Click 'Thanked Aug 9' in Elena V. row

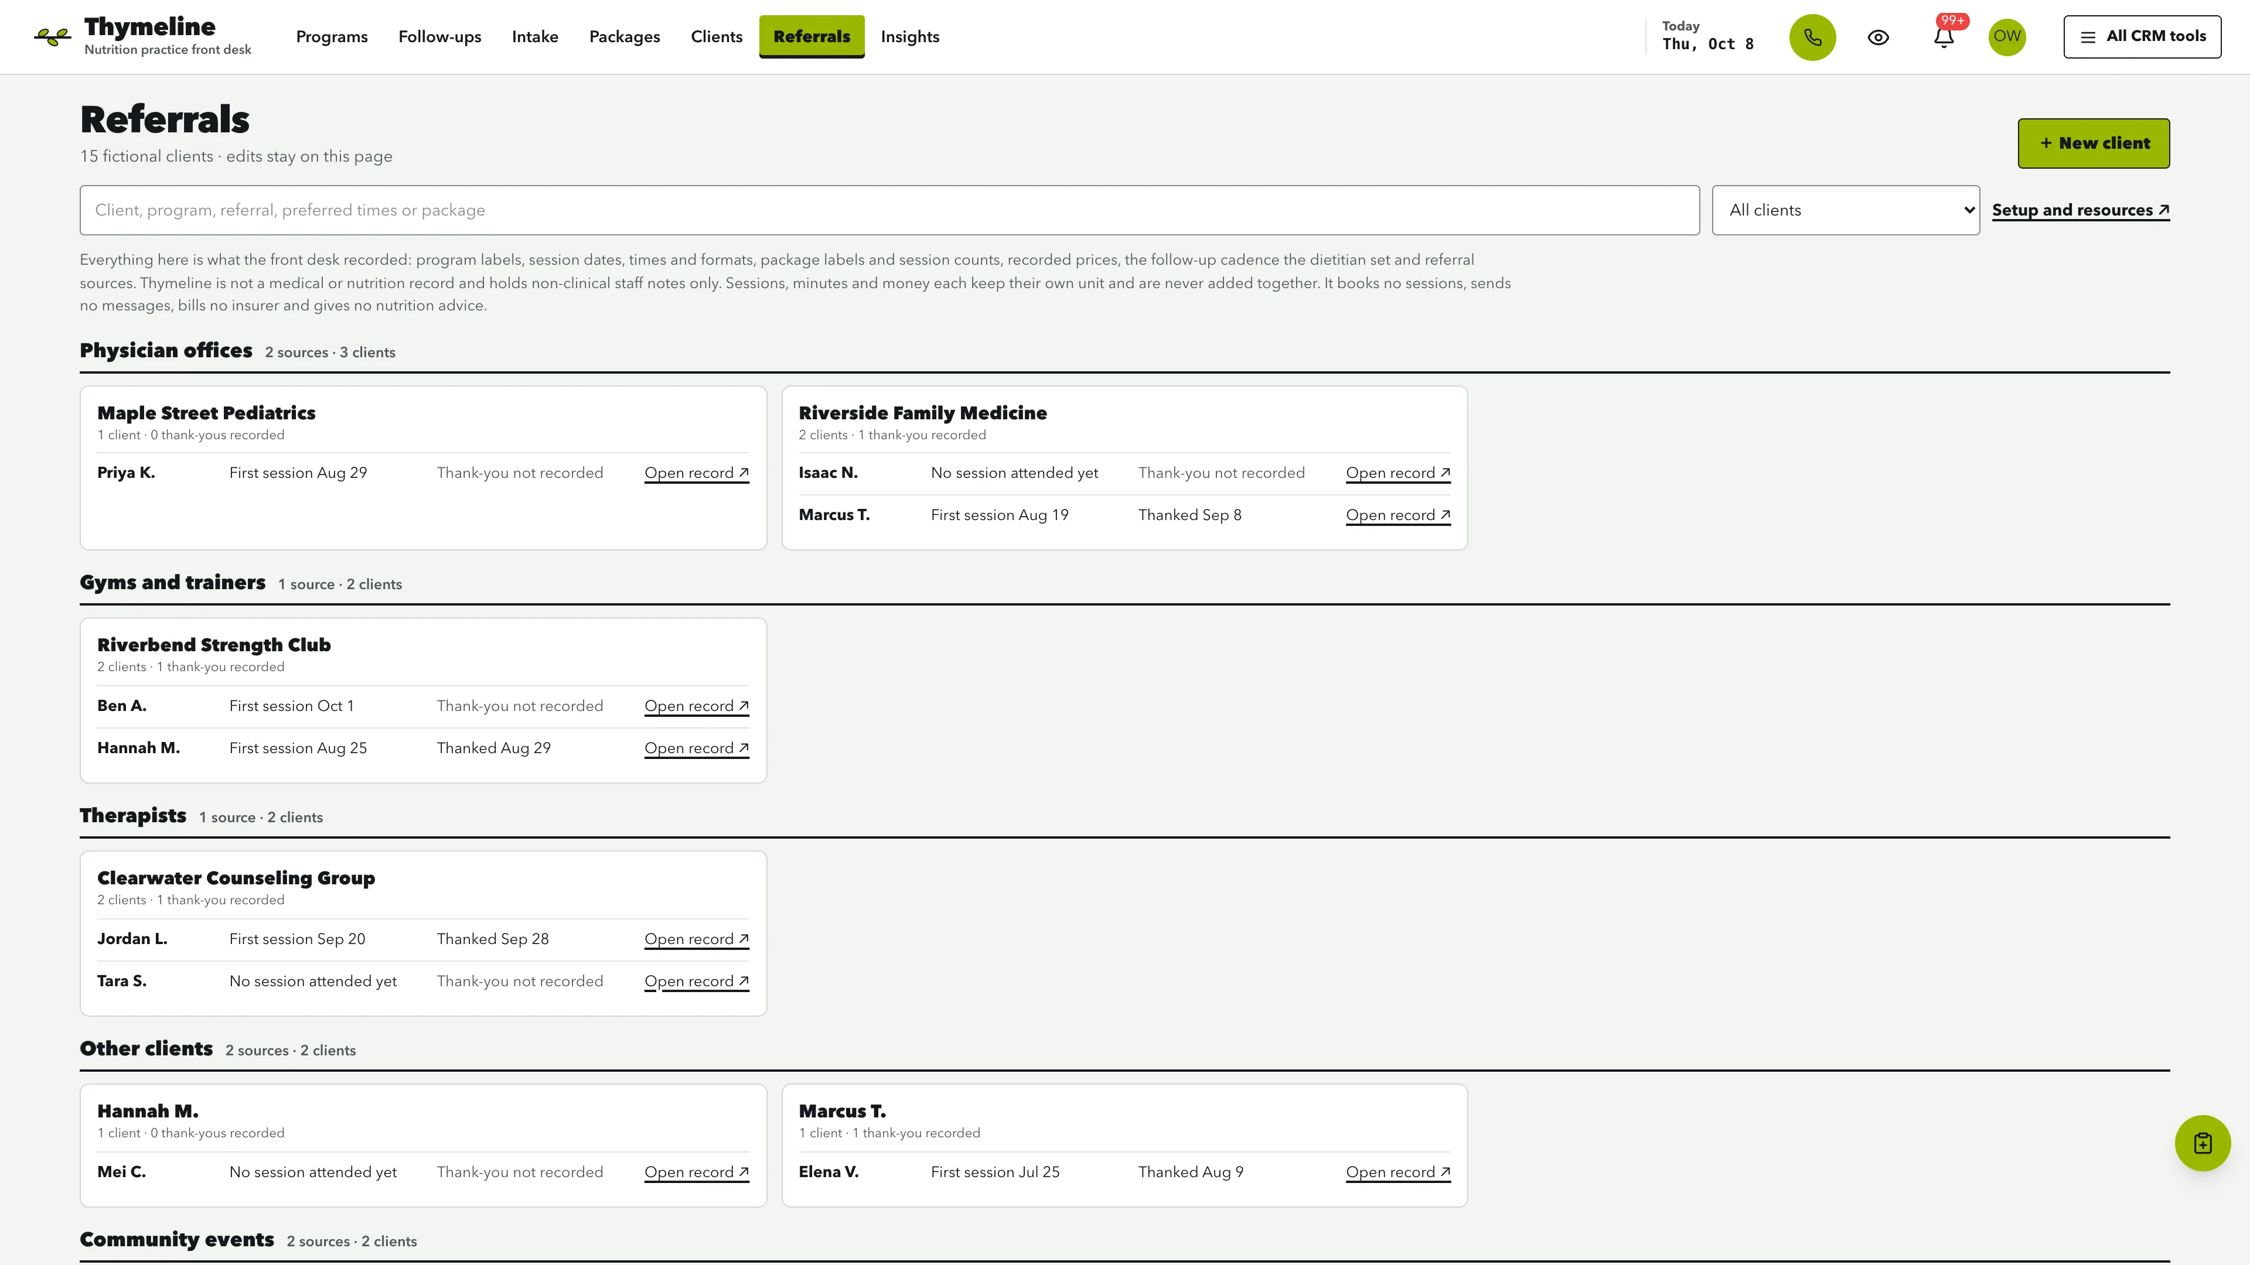1191,1172
